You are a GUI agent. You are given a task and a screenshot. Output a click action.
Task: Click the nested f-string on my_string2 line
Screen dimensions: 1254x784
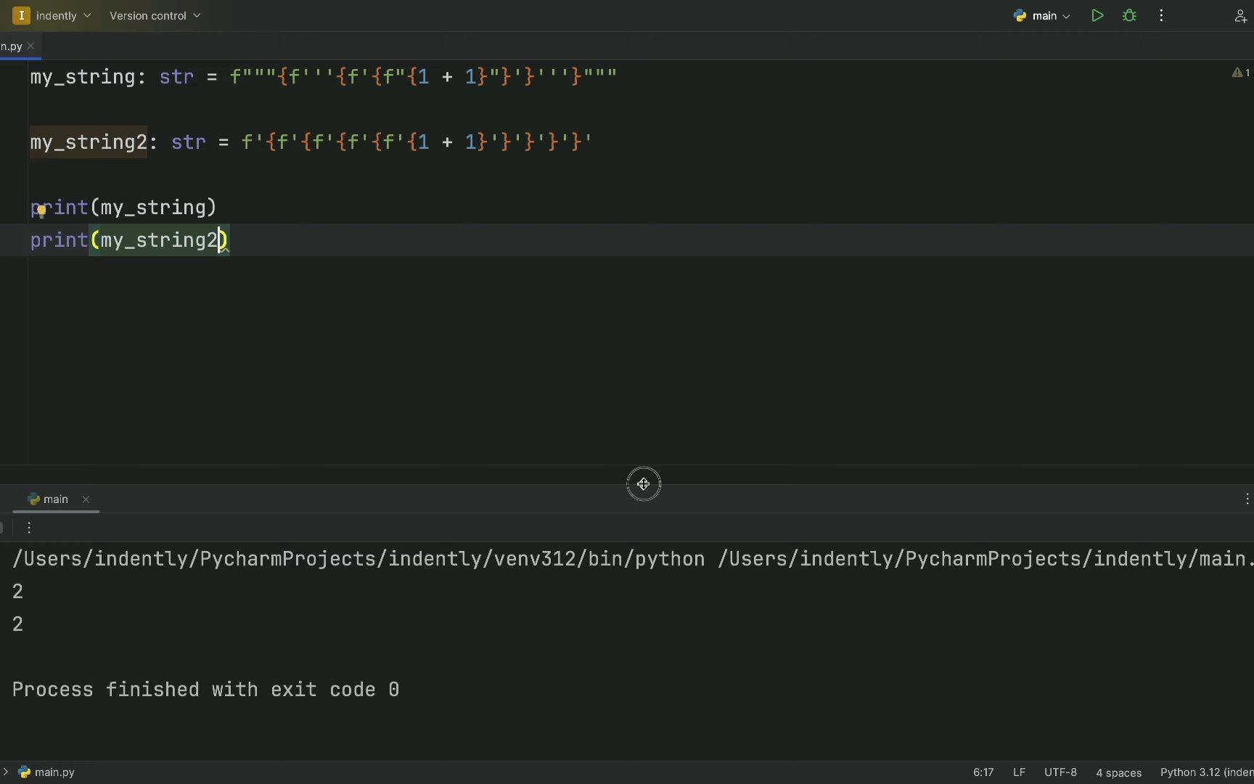click(417, 142)
